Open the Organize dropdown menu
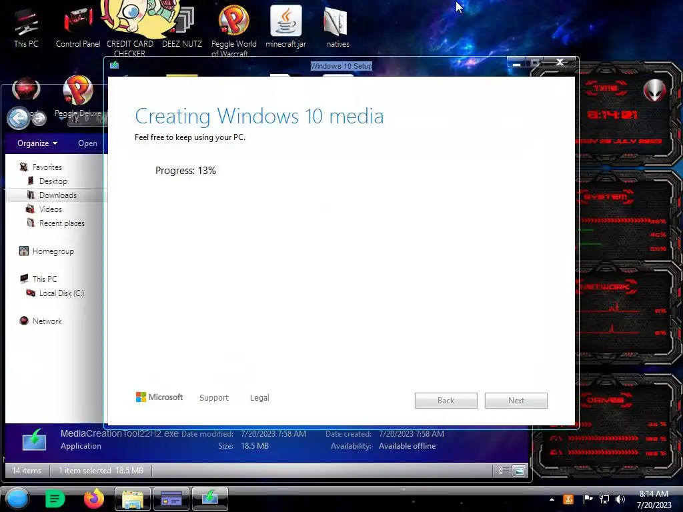The width and height of the screenshot is (683, 512). pyautogui.click(x=37, y=143)
